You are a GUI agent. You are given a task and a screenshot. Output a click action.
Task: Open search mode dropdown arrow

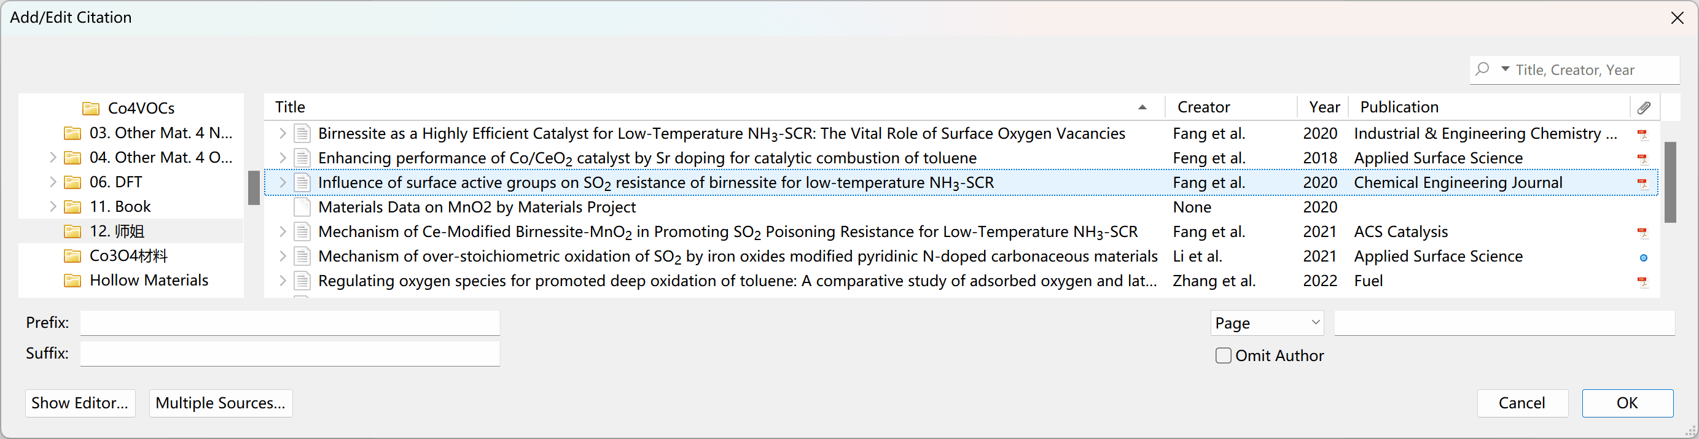click(x=1505, y=69)
